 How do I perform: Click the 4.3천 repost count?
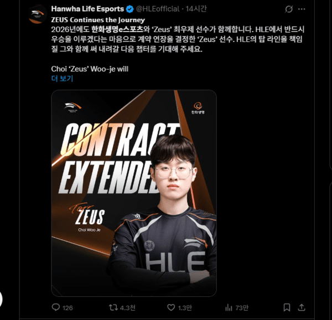pos(127,308)
